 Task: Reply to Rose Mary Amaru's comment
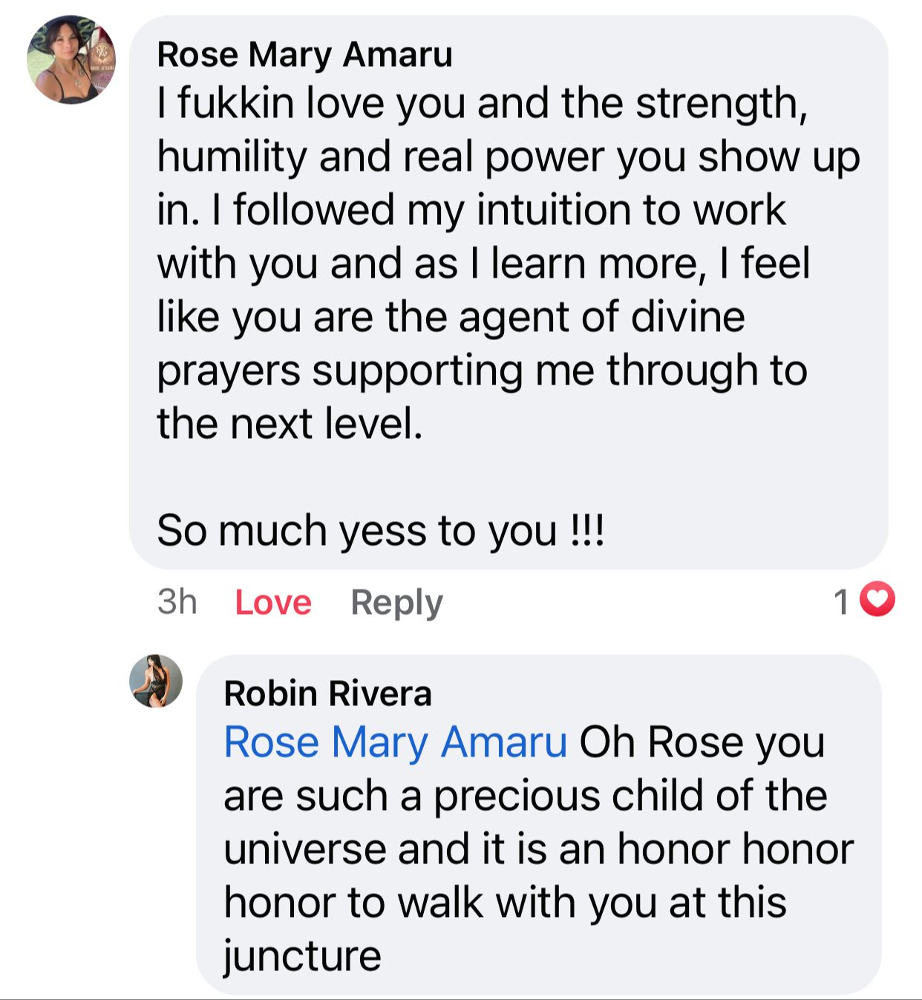[396, 602]
